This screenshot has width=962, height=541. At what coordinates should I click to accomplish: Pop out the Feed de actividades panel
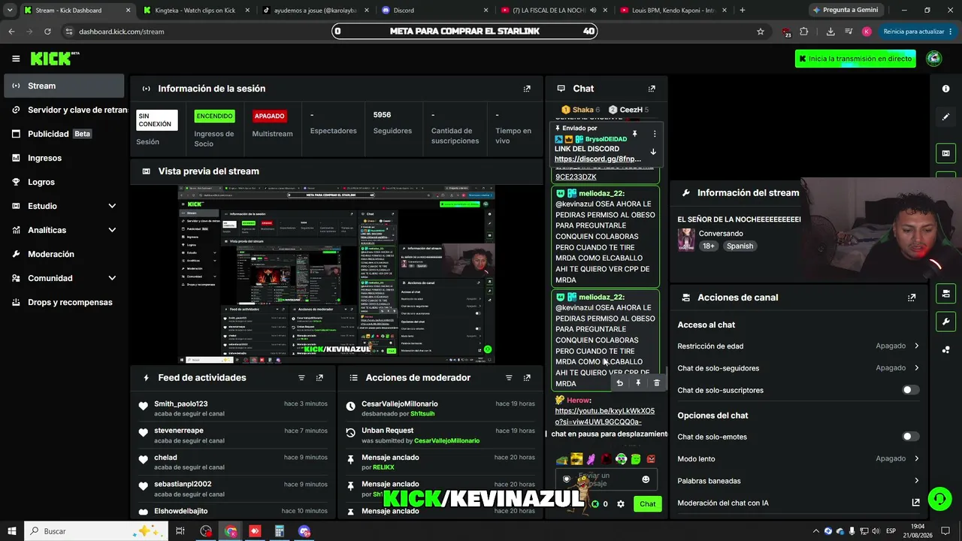(319, 378)
